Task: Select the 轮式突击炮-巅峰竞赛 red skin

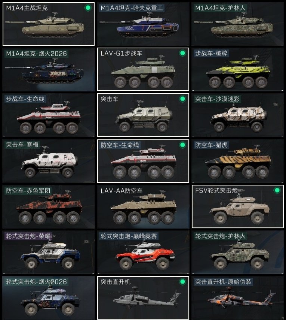Action: pyautogui.click(x=143, y=252)
